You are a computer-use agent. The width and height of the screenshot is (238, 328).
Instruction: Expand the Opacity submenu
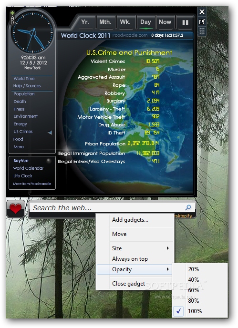pos(134,269)
